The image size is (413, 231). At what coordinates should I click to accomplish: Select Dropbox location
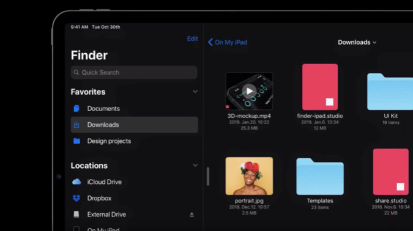click(x=135, y=198)
